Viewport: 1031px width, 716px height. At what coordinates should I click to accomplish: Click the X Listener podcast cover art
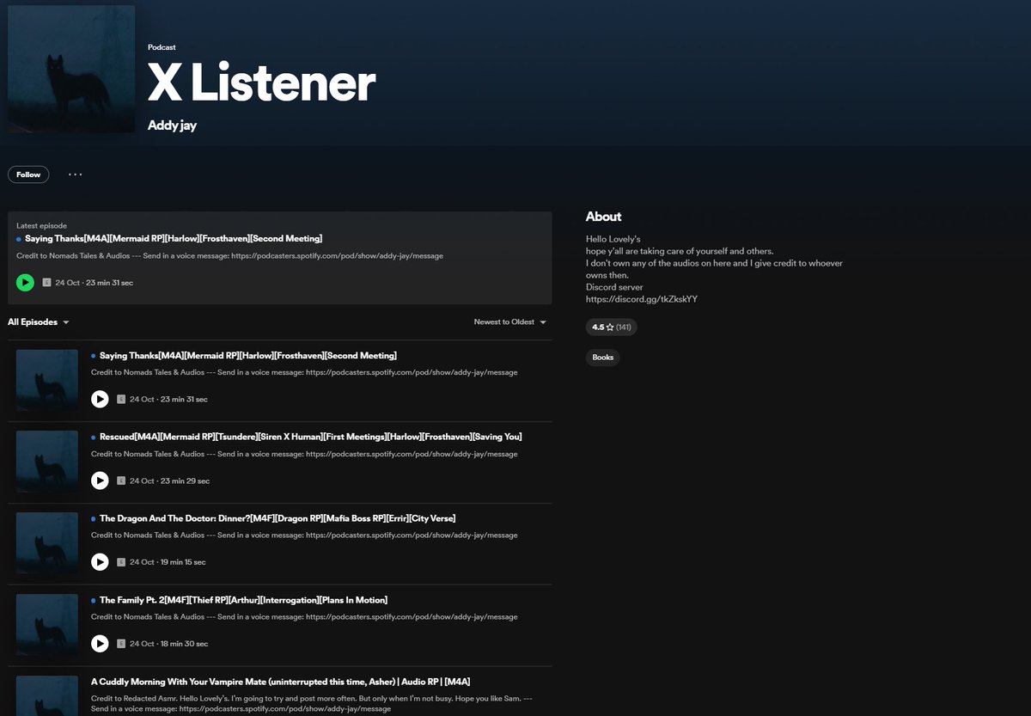point(71,69)
